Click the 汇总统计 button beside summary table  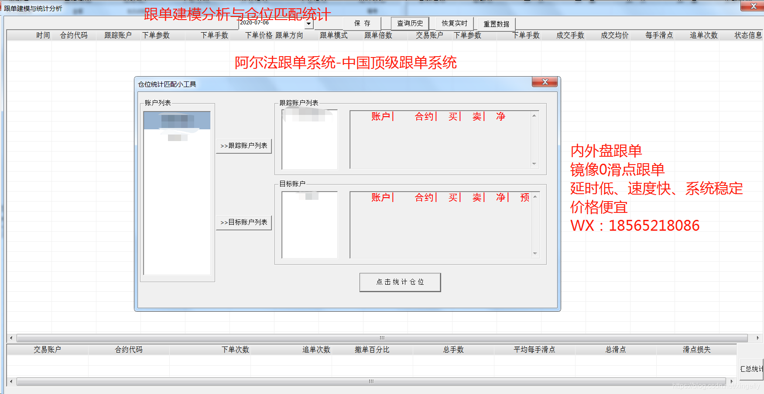click(x=751, y=369)
